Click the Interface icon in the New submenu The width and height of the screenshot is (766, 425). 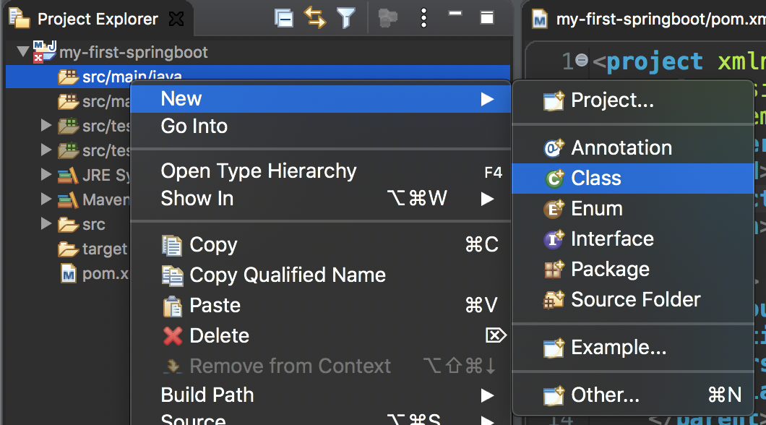click(553, 239)
